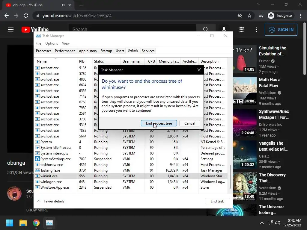The image size is (307, 230).
Task: Go back in the Chrome browser
Action: [7, 16]
